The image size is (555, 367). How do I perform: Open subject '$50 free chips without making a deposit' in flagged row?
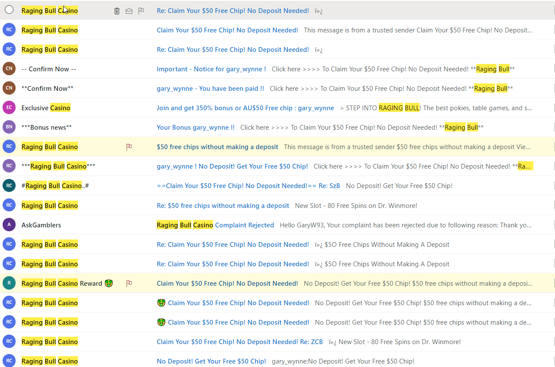[x=217, y=147]
